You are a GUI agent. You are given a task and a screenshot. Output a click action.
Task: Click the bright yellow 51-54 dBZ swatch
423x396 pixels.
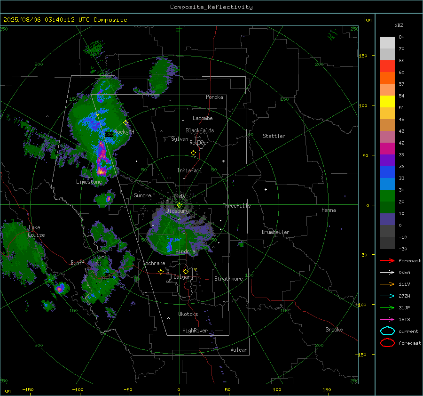click(x=387, y=102)
